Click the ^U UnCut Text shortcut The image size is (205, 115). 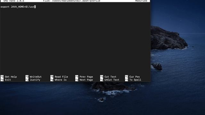tap(110, 80)
